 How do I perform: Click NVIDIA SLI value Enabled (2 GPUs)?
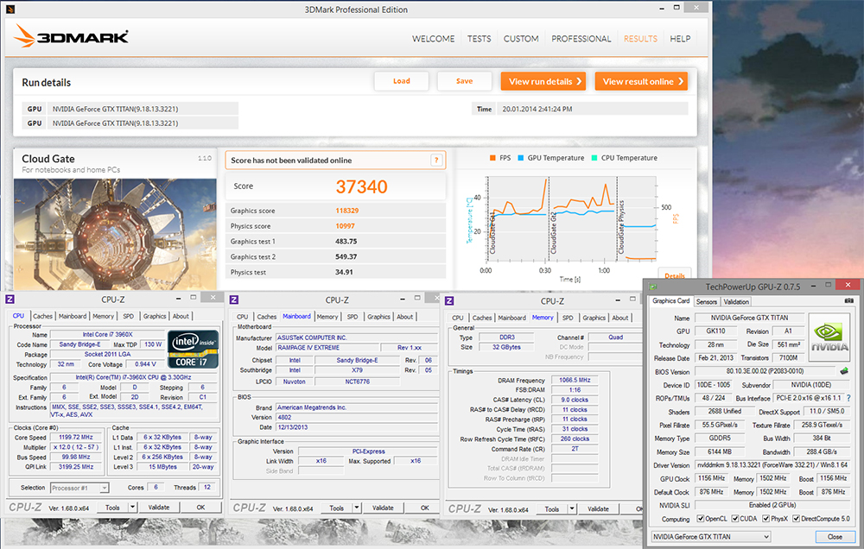pyautogui.click(x=772, y=505)
